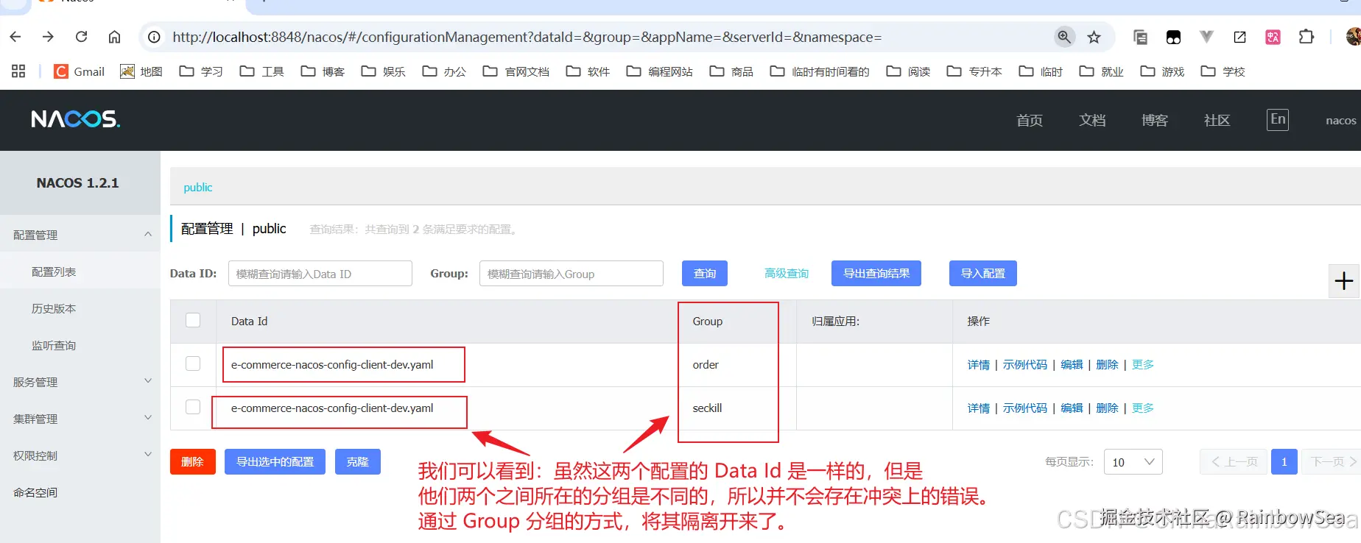Open the browser extensions puzzle icon
1361x543 pixels.
(x=1306, y=37)
